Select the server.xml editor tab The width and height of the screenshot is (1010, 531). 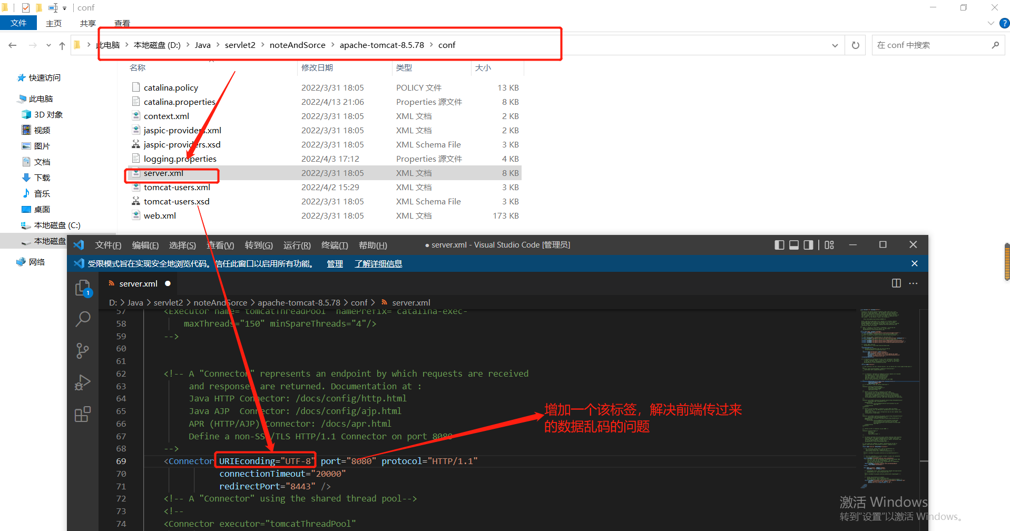coord(139,283)
